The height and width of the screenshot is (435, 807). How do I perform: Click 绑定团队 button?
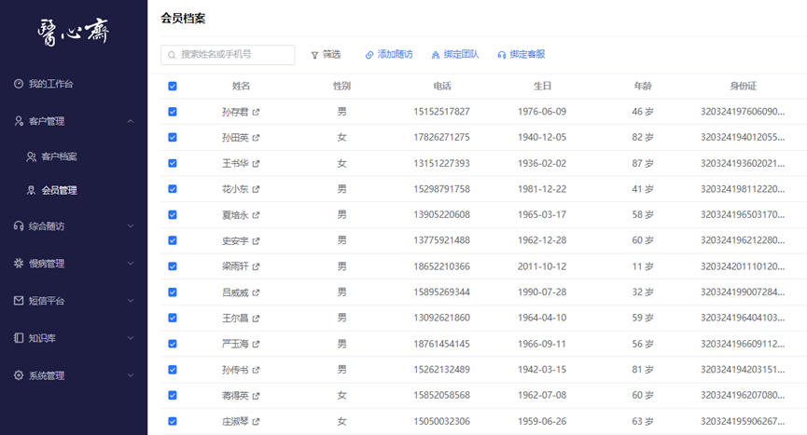click(x=455, y=54)
